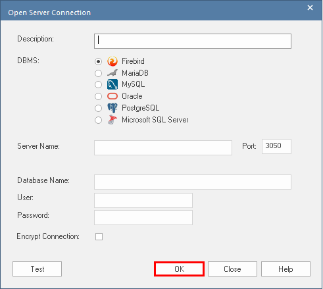
Task: Click the MariaDB sea lion icon
Action: coord(112,73)
